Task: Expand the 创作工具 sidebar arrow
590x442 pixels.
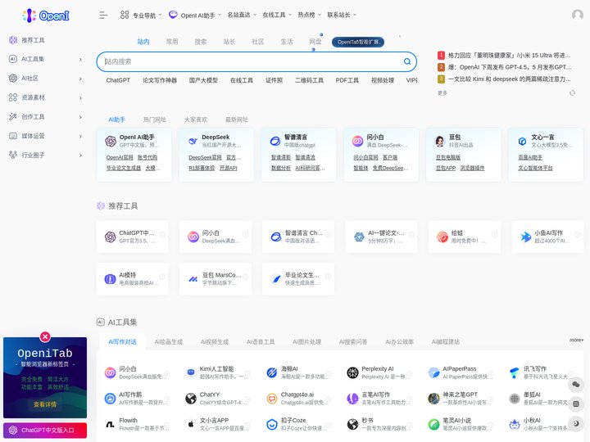Action: (80, 117)
